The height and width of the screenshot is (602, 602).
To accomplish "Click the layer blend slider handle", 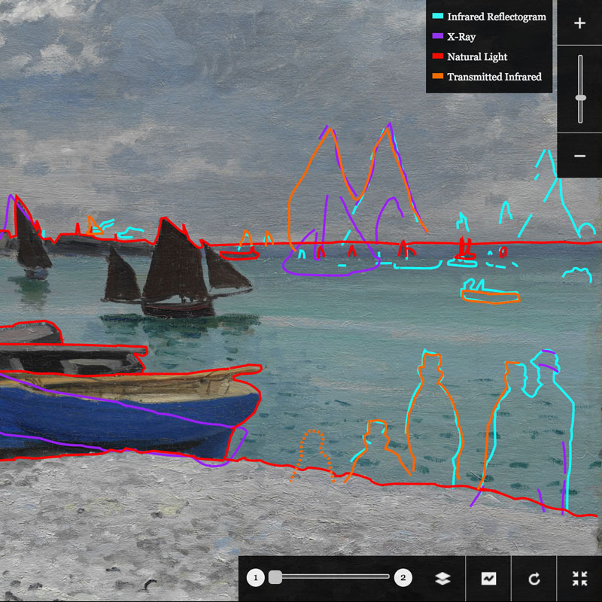I will [x=275, y=577].
